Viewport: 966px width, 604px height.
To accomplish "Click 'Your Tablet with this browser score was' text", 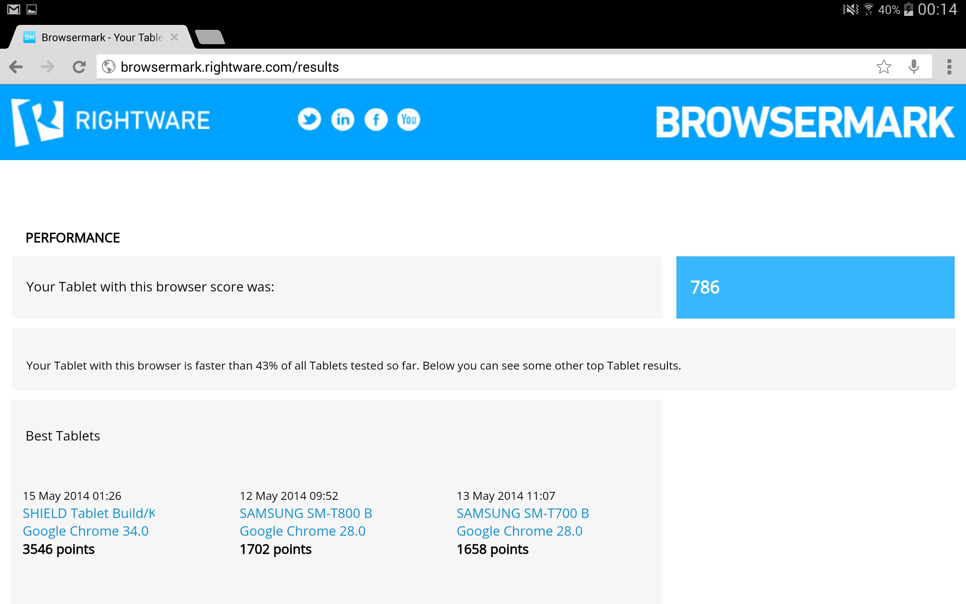I will point(150,287).
